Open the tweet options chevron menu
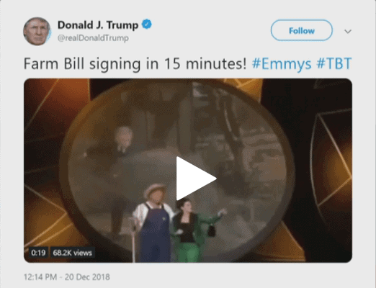Screen dimensions: 376x288 pyautogui.click(x=348, y=31)
